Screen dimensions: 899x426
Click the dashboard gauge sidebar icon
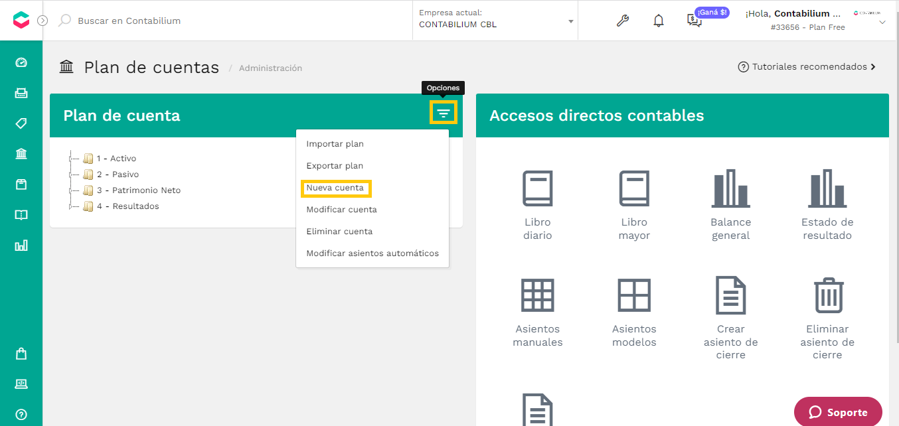click(x=21, y=62)
